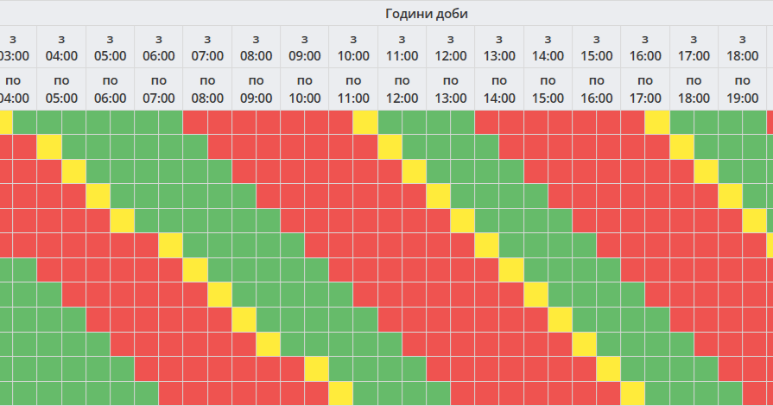The image size is (773, 406).
Task: Select the 'по 10:00' header cell
Action: [x=305, y=89]
